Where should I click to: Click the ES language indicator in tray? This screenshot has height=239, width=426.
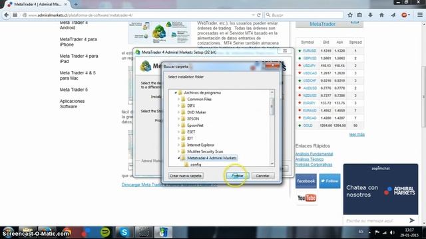pos(361,232)
